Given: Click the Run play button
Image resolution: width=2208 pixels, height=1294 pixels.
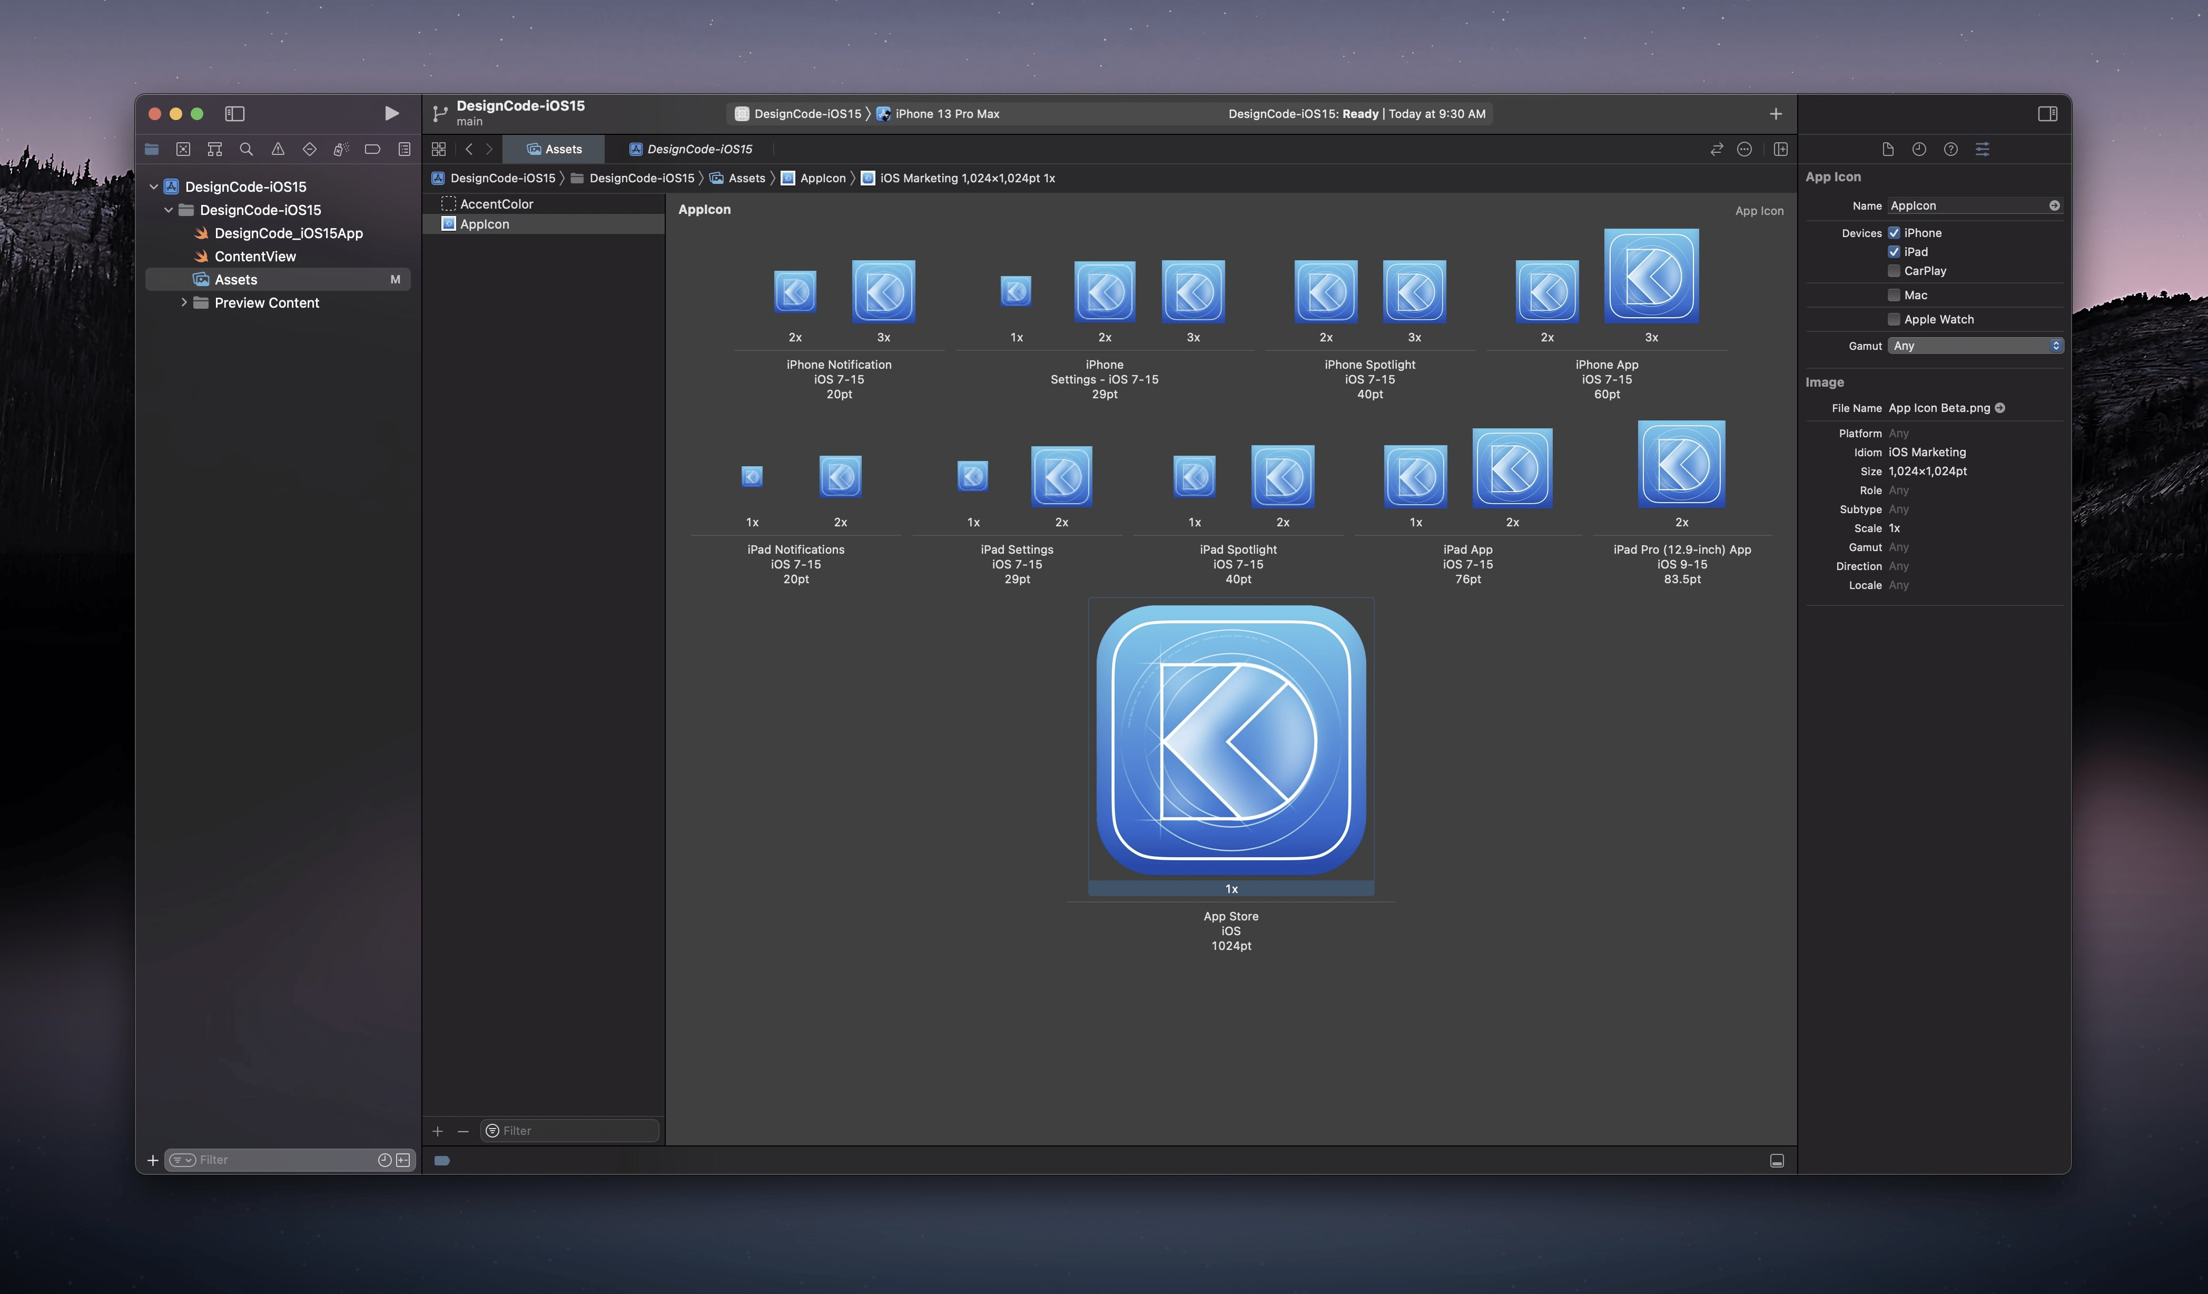Looking at the screenshot, I should [x=391, y=113].
